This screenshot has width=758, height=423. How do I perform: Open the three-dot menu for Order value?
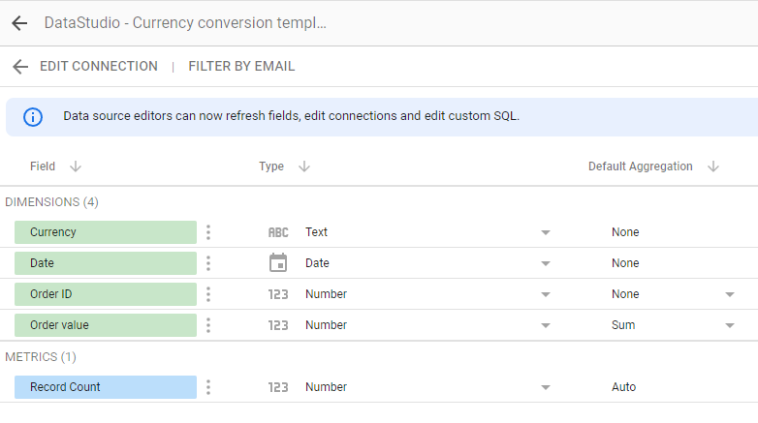tap(208, 325)
